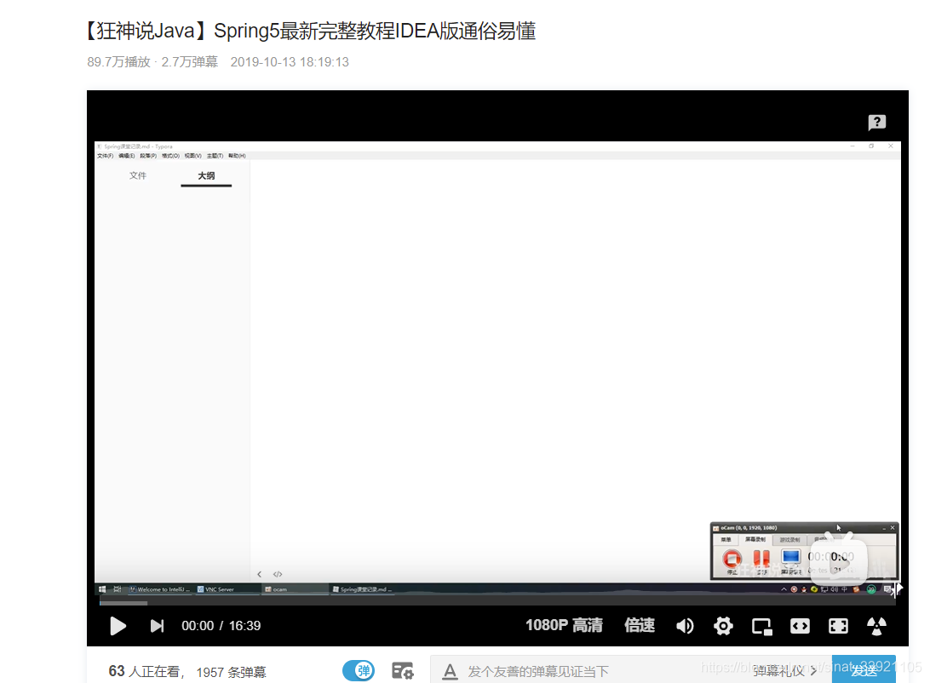Screen dimensions: 930x683
Task: Open Typora 帮助(H) menu in video
Action: [x=237, y=156]
